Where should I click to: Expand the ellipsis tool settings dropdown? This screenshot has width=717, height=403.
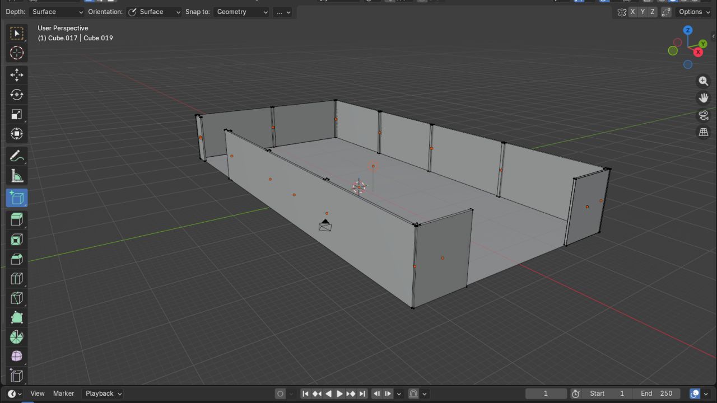coord(283,12)
